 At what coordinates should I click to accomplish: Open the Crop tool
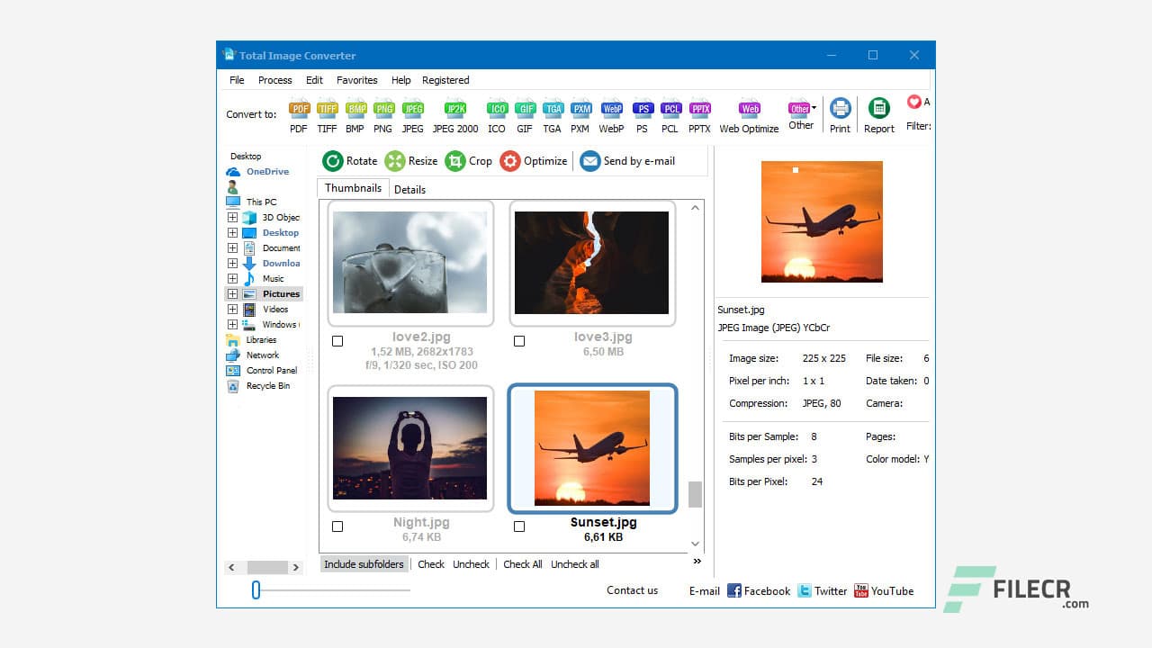(x=469, y=161)
